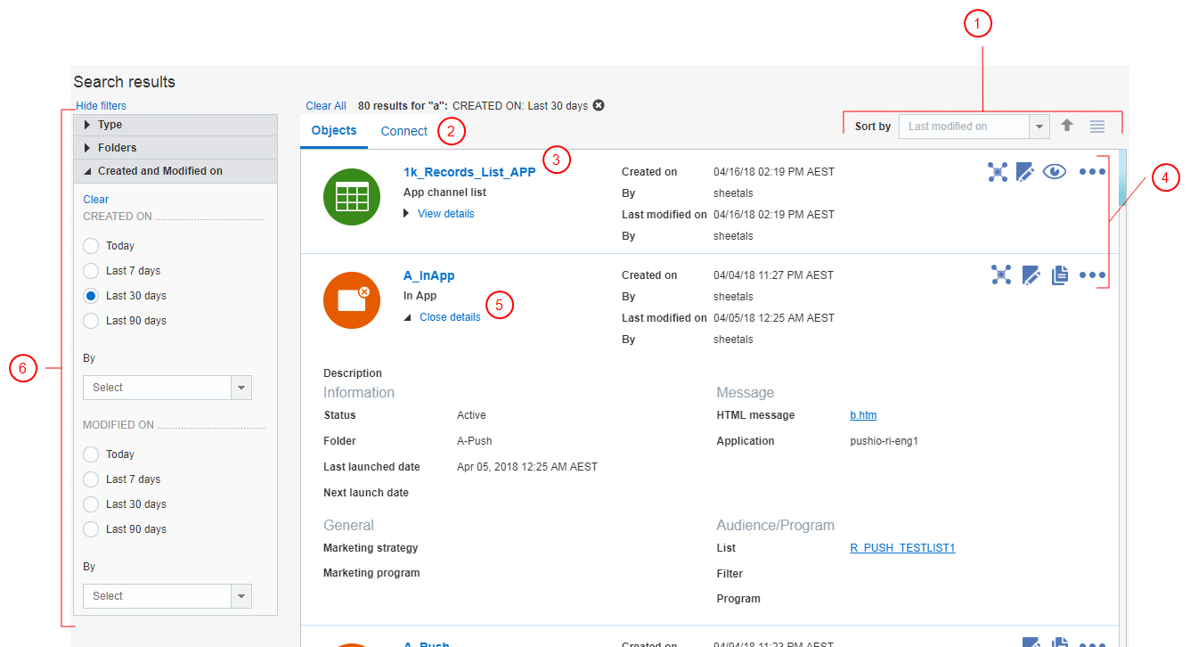Sort results ascending with the up arrow icon
The width and height of the screenshot is (1190, 647).
[1067, 126]
